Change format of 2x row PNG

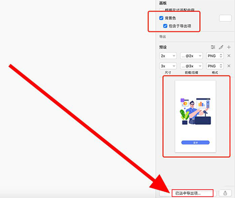(x=215, y=56)
